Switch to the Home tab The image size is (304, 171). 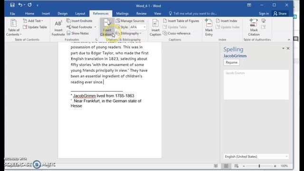click(x=29, y=14)
